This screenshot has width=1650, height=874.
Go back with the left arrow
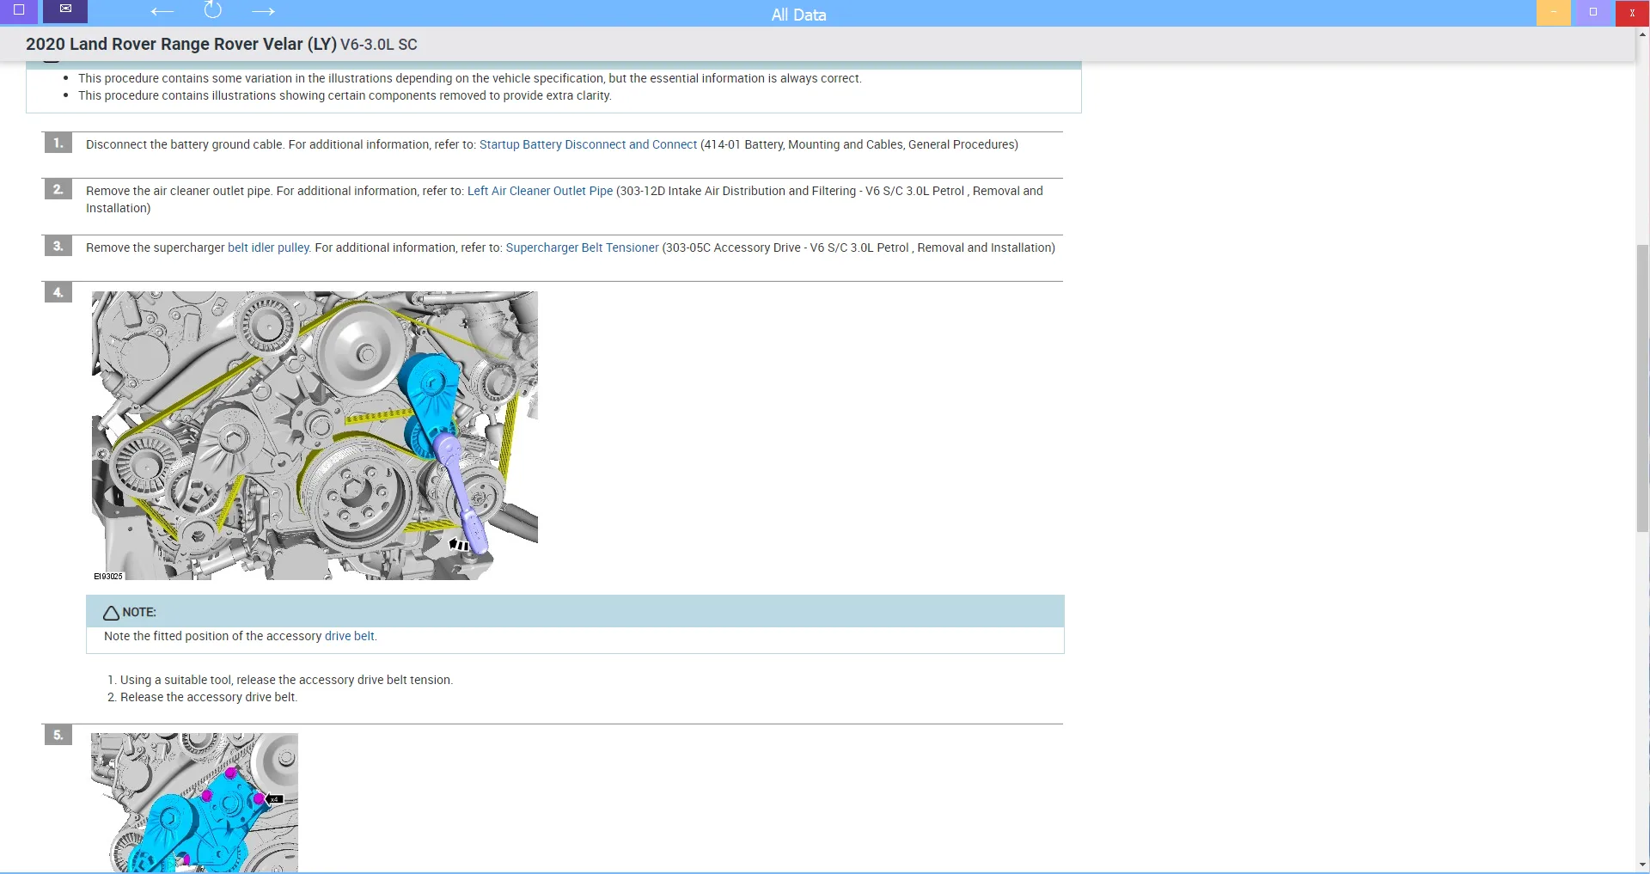click(162, 11)
